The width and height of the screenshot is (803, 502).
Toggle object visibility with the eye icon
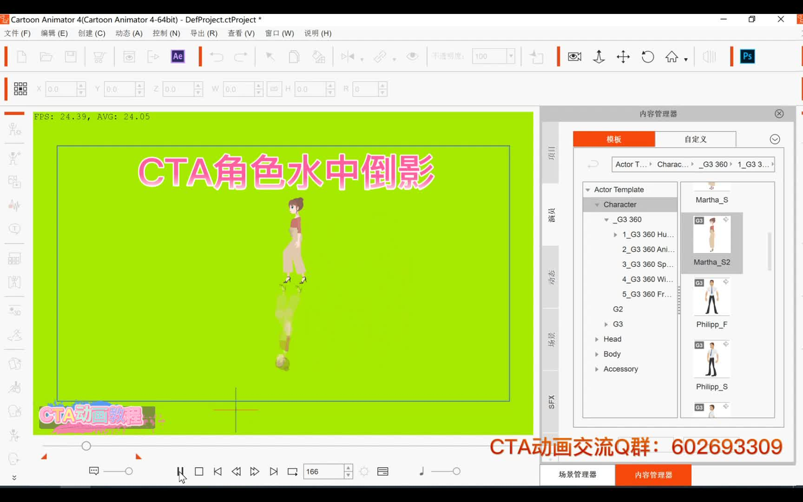[412, 56]
